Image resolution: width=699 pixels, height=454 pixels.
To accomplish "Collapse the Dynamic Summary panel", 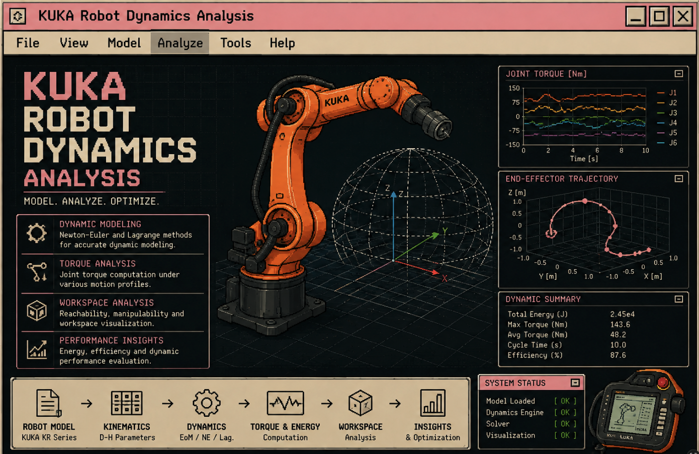I will [x=679, y=299].
